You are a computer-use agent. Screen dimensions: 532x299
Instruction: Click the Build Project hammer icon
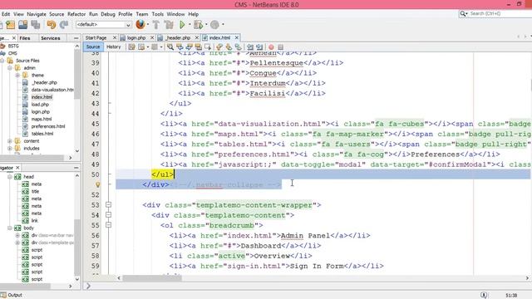156,24
